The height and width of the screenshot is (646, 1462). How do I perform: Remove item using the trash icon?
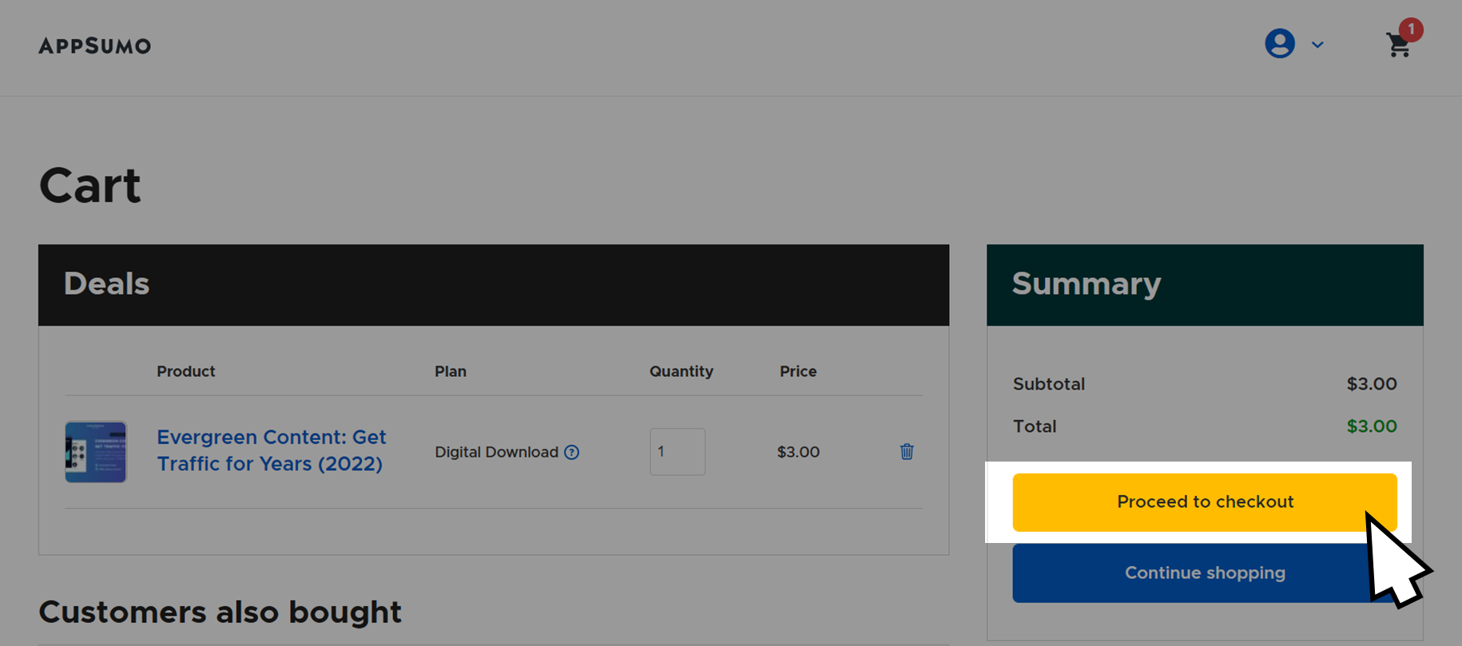pos(907,451)
